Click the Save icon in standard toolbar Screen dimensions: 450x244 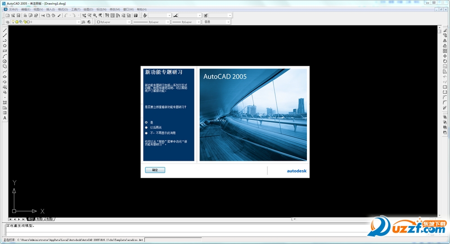click(18, 15)
